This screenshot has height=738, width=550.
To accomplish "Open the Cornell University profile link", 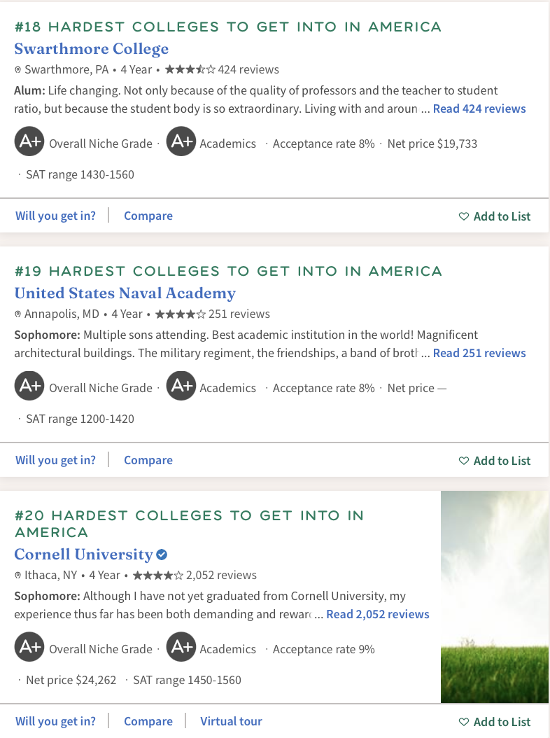I will [84, 554].
